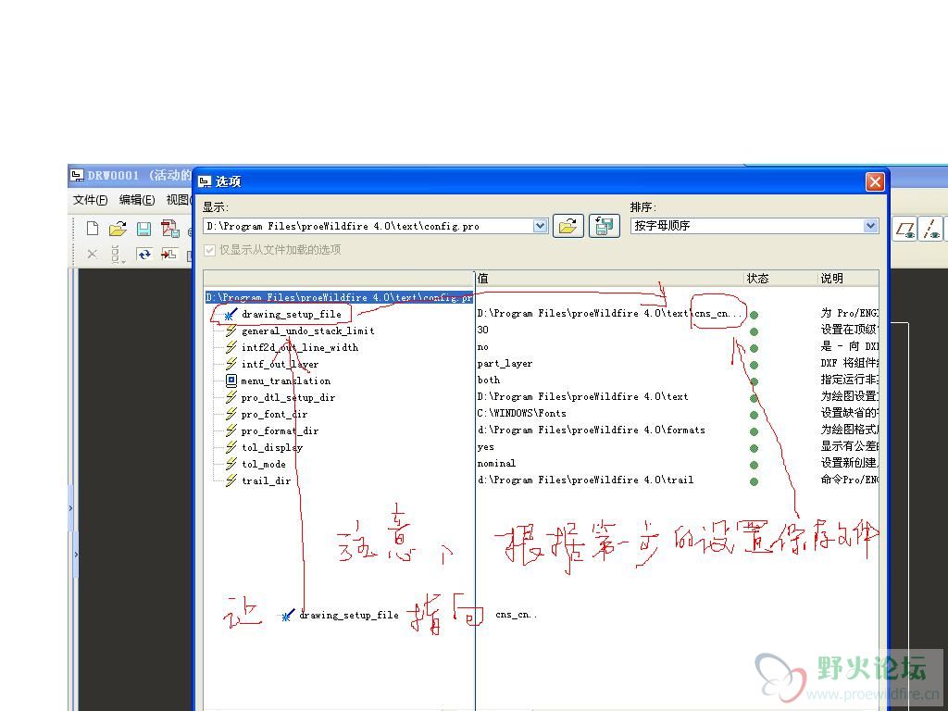948x711 pixels.
Task: Click value 30 for general_undo_stack_limit
Action: click(482, 331)
